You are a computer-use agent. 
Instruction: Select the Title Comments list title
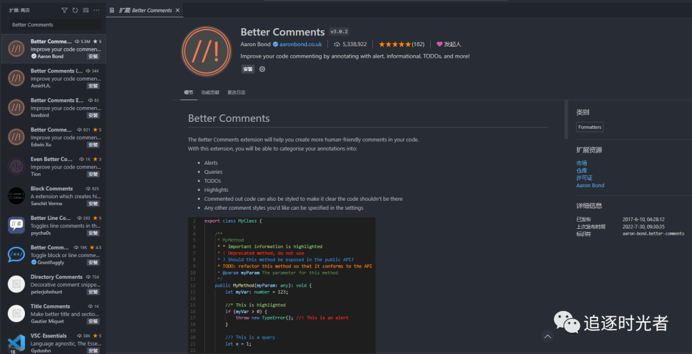pos(51,307)
